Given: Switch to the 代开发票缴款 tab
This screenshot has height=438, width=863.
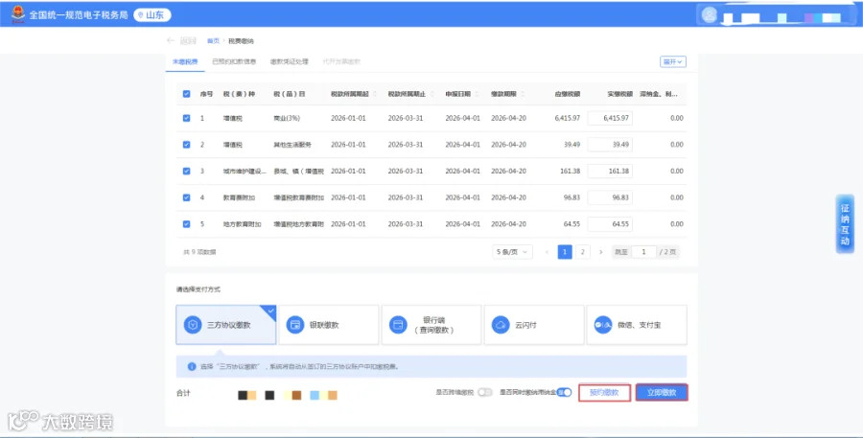Looking at the screenshot, I should pyautogui.click(x=341, y=61).
